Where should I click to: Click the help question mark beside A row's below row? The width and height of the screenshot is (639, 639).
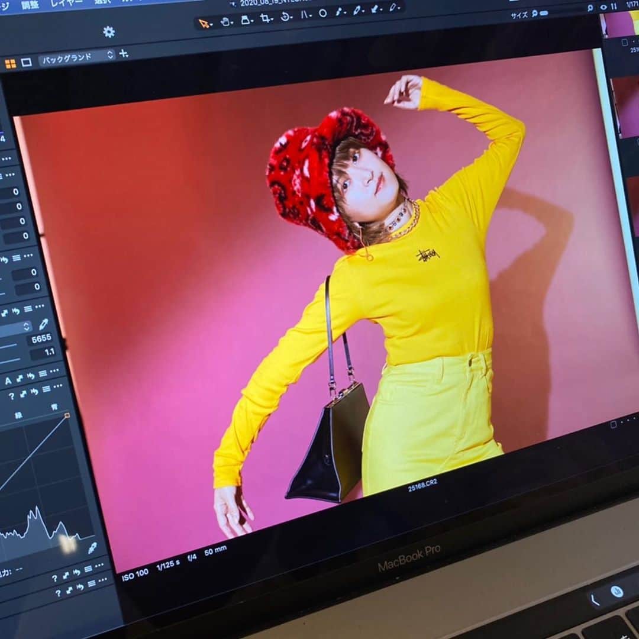(11, 396)
